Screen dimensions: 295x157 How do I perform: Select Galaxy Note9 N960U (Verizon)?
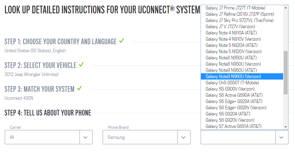pyautogui.click(x=233, y=77)
